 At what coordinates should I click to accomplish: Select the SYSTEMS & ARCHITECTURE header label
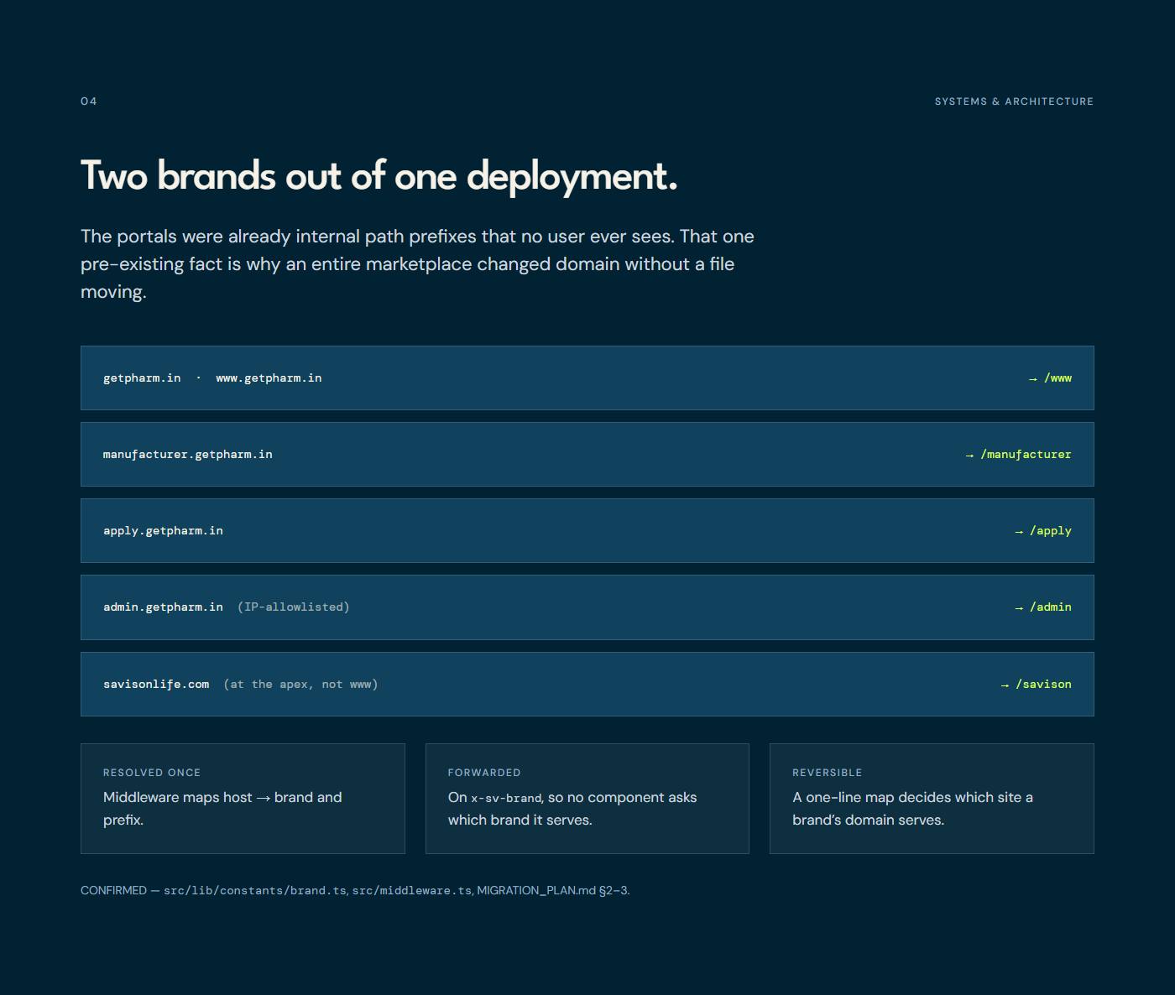pos(1014,102)
